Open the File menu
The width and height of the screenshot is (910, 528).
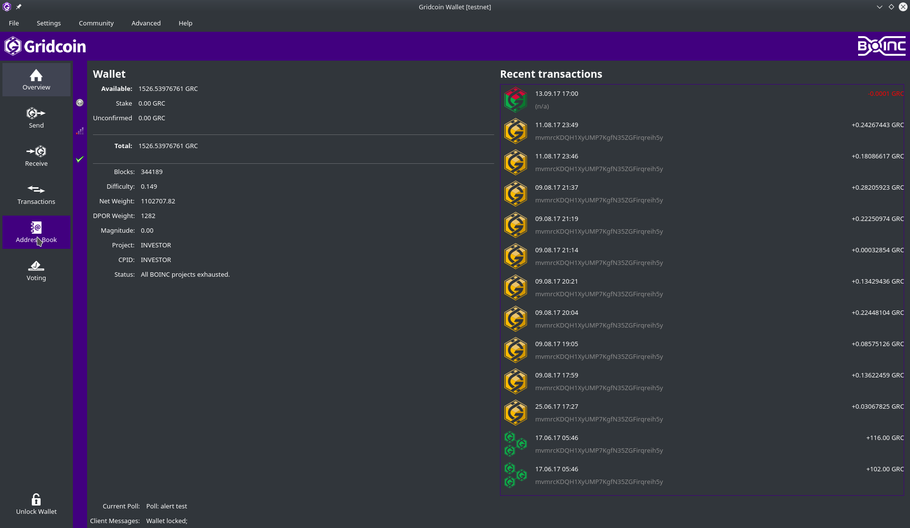(x=14, y=23)
